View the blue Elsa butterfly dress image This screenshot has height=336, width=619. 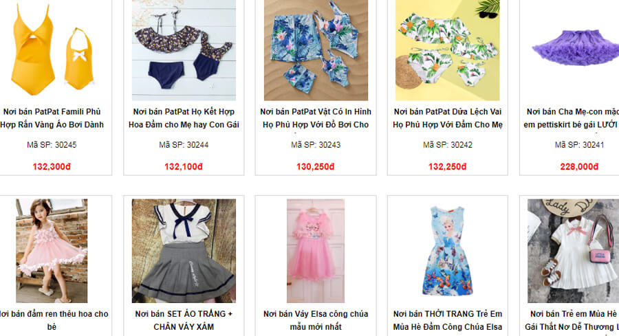pyautogui.click(x=448, y=251)
